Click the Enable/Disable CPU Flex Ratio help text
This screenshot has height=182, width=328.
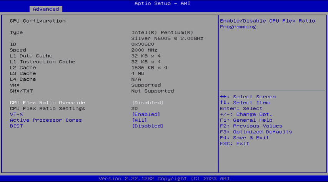(x=268, y=24)
